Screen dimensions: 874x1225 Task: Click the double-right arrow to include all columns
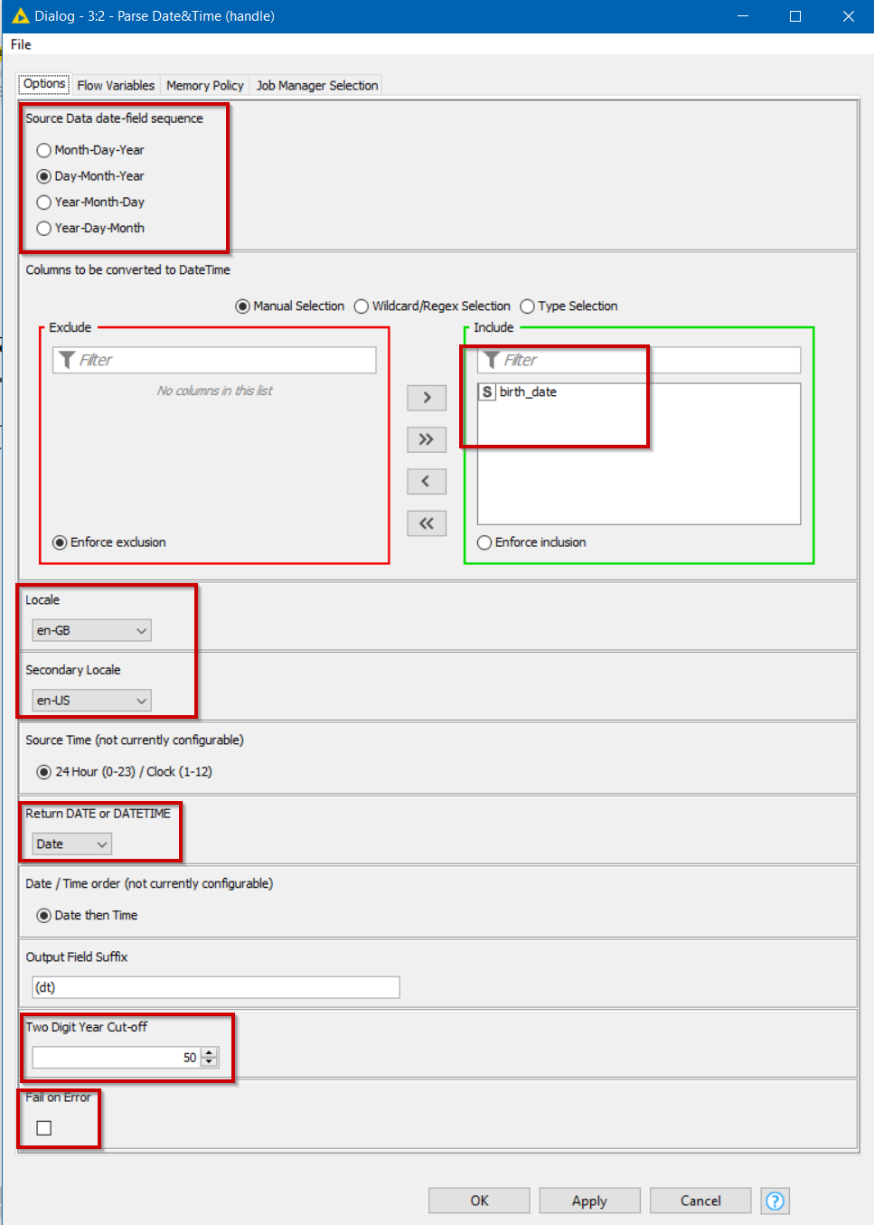tap(426, 439)
